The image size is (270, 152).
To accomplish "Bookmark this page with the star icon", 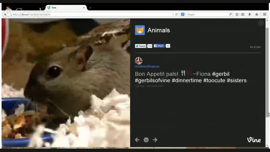I will pyautogui.click(x=237, y=14).
